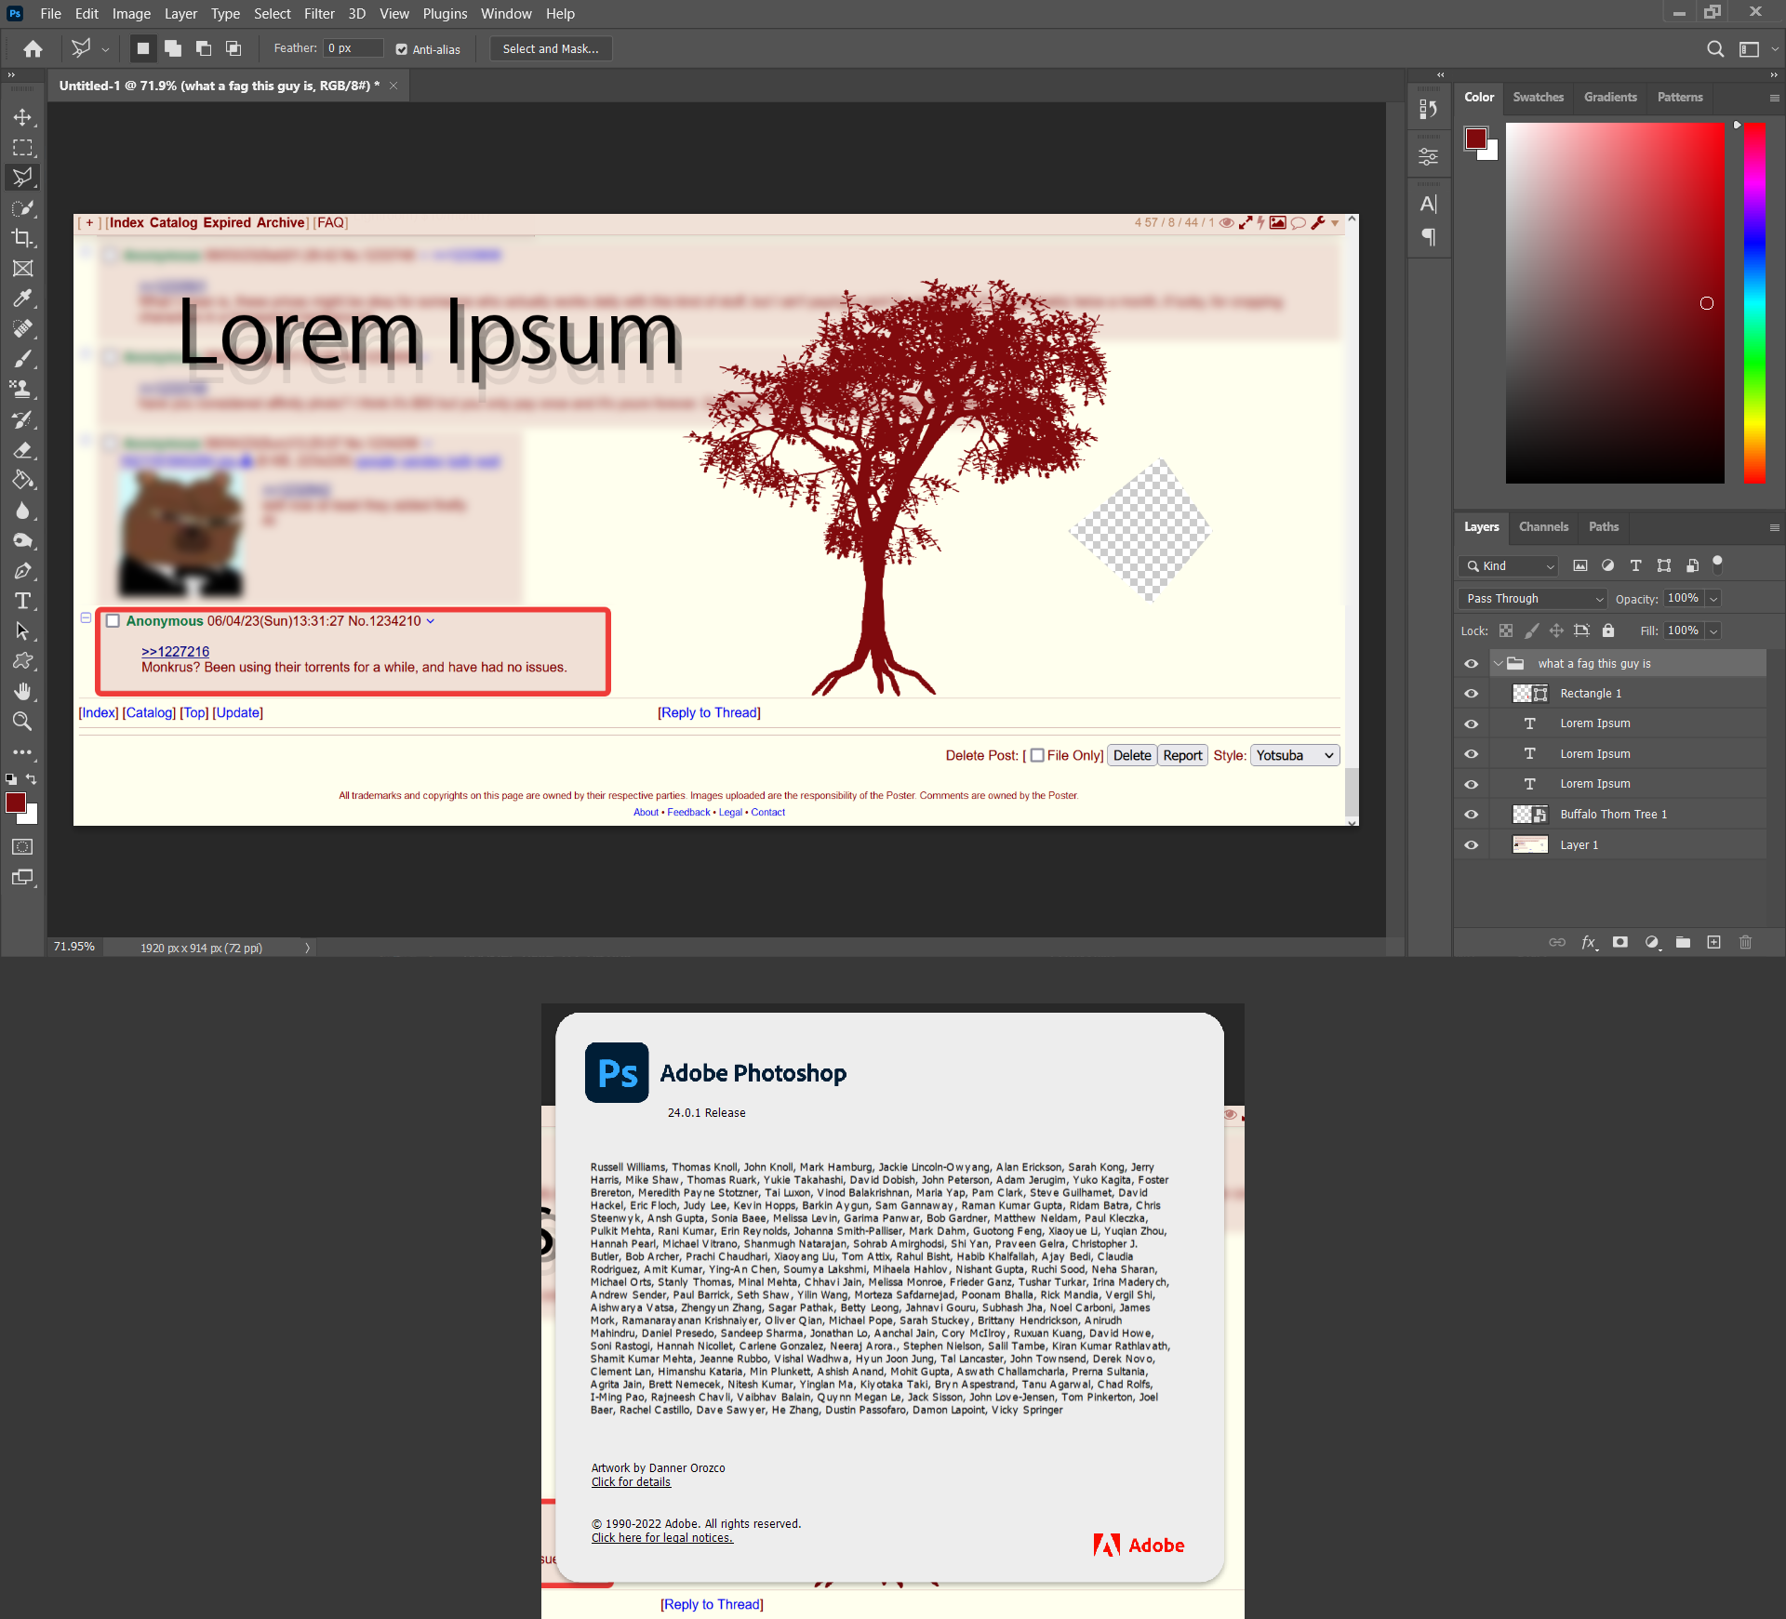Open the Fill slider dropdown arrow
Image resolution: width=1786 pixels, height=1619 pixels.
pyautogui.click(x=1713, y=630)
